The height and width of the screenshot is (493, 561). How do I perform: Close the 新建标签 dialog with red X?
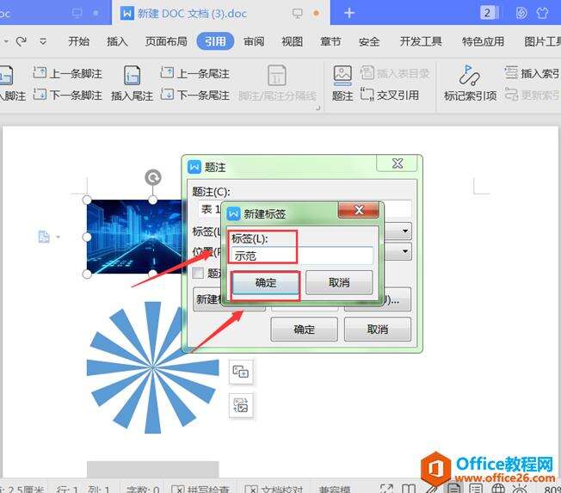coord(358,210)
